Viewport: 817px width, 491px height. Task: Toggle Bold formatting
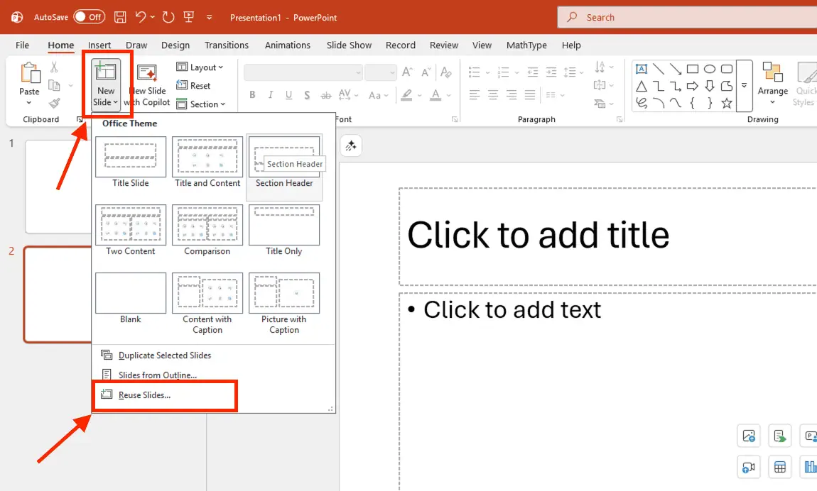(252, 94)
